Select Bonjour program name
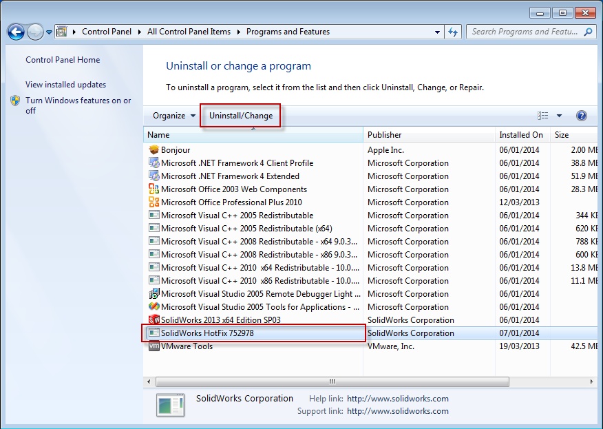 point(176,150)
